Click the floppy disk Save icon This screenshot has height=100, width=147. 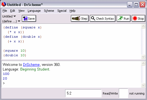point(25,18)
